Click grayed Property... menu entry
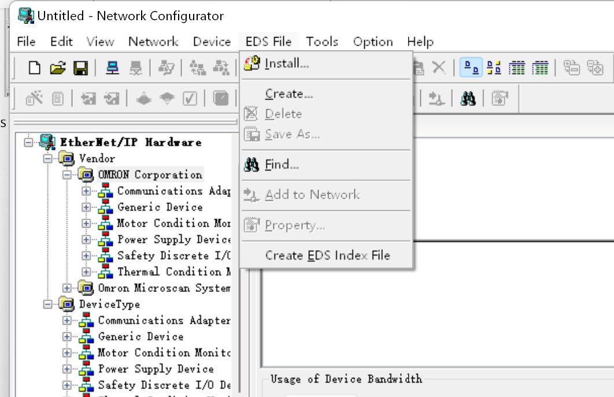The image size is (614, 397). [327, 225]
